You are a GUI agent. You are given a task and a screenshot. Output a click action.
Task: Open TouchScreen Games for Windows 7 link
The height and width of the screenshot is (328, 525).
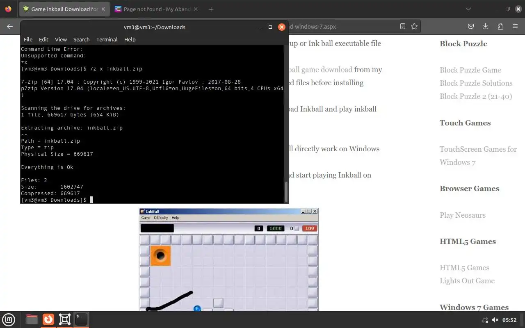(x=478, y=155)
